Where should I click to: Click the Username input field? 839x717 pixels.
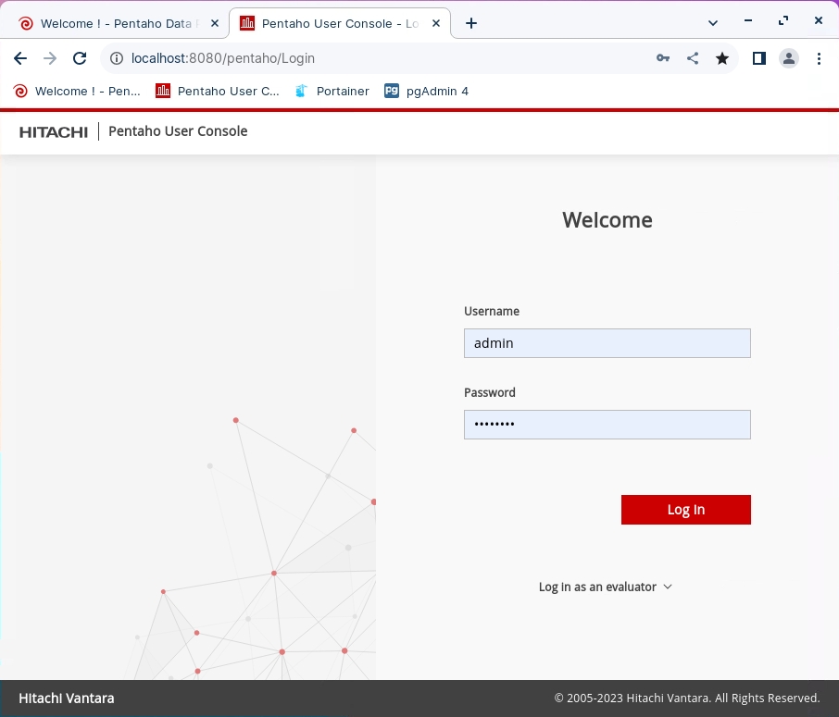point(607,343)
